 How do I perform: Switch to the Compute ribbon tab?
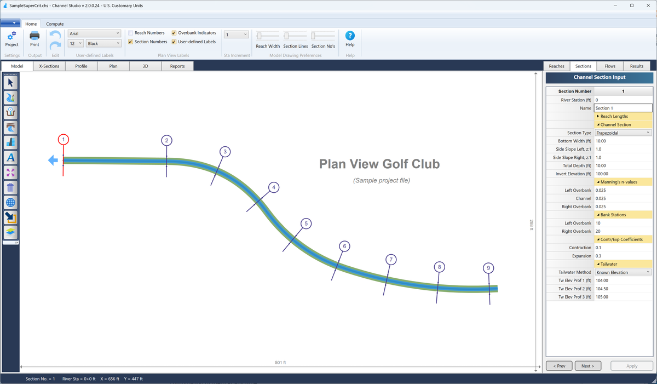[55, 24]
